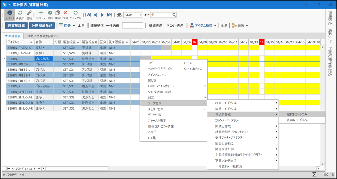Sort by 製造担当 column header
337x179 pixels.
click(x=71, y=42)
